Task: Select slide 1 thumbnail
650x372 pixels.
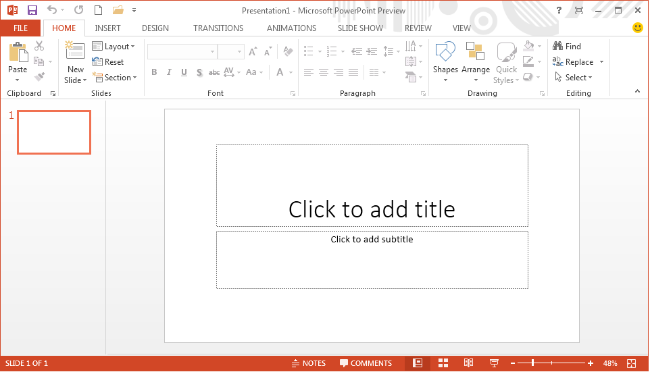Action: pos(54,132)
